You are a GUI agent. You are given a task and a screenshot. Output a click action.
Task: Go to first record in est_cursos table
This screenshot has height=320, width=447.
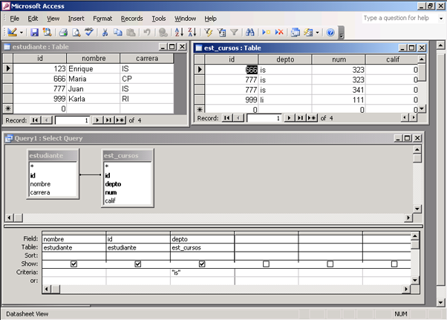pyautogui.click(x=226, y=118)
